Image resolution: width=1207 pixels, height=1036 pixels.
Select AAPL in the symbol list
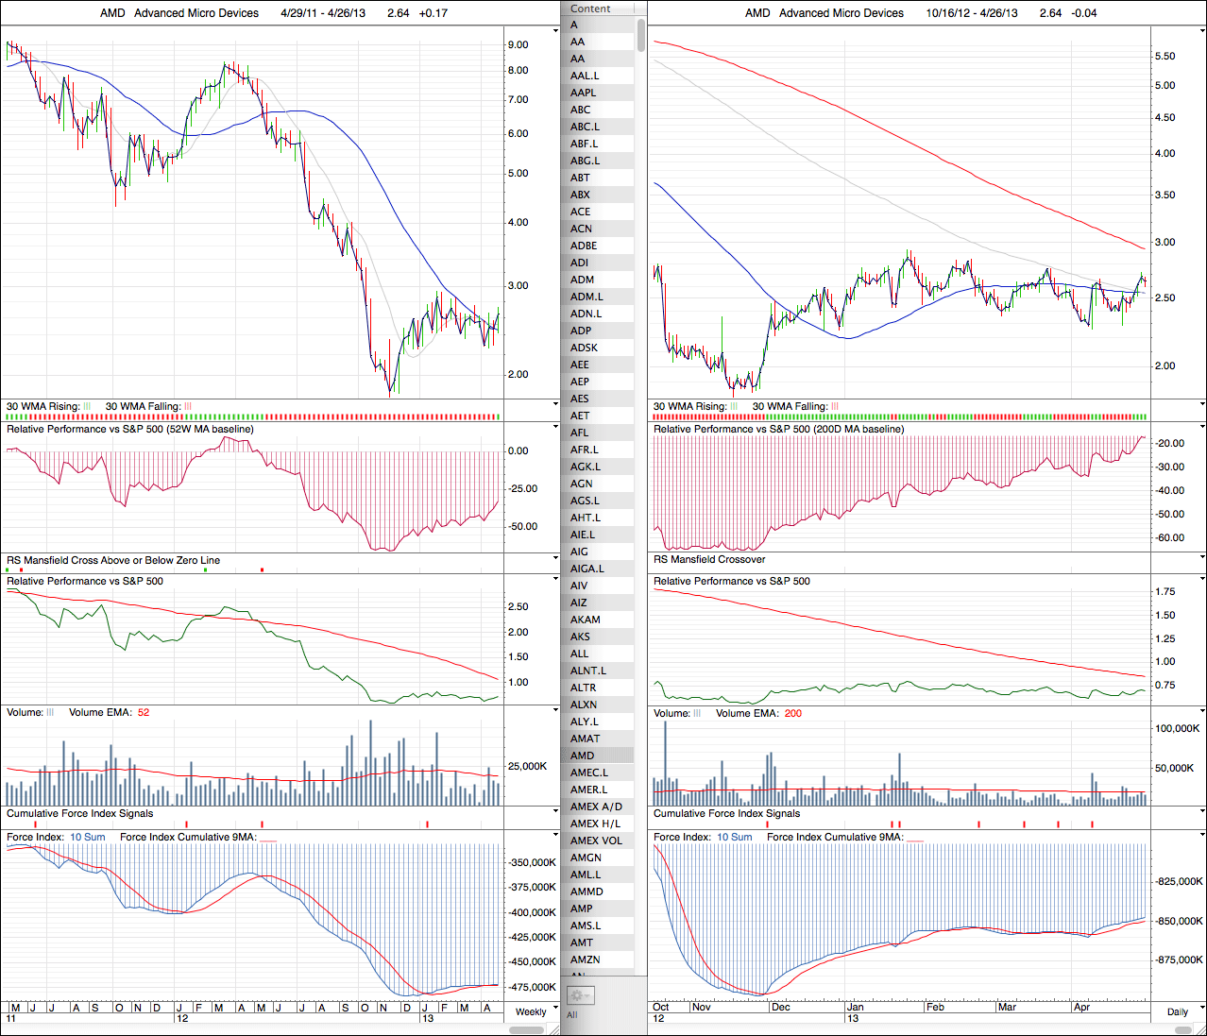[x=584, y=93]
